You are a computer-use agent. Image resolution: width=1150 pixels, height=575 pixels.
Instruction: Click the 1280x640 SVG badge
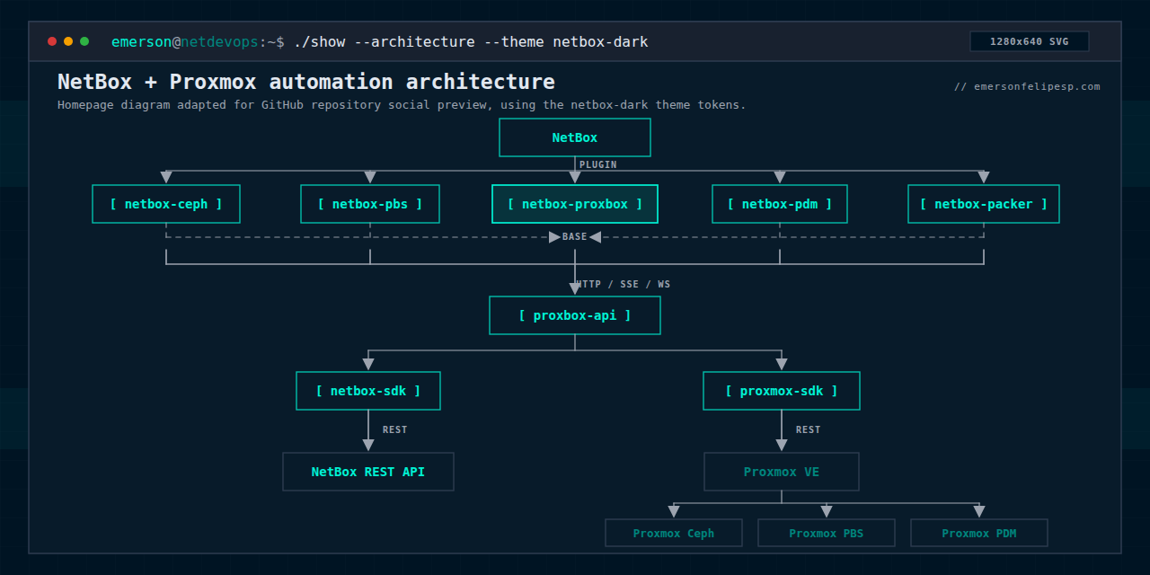point(1030,41)
